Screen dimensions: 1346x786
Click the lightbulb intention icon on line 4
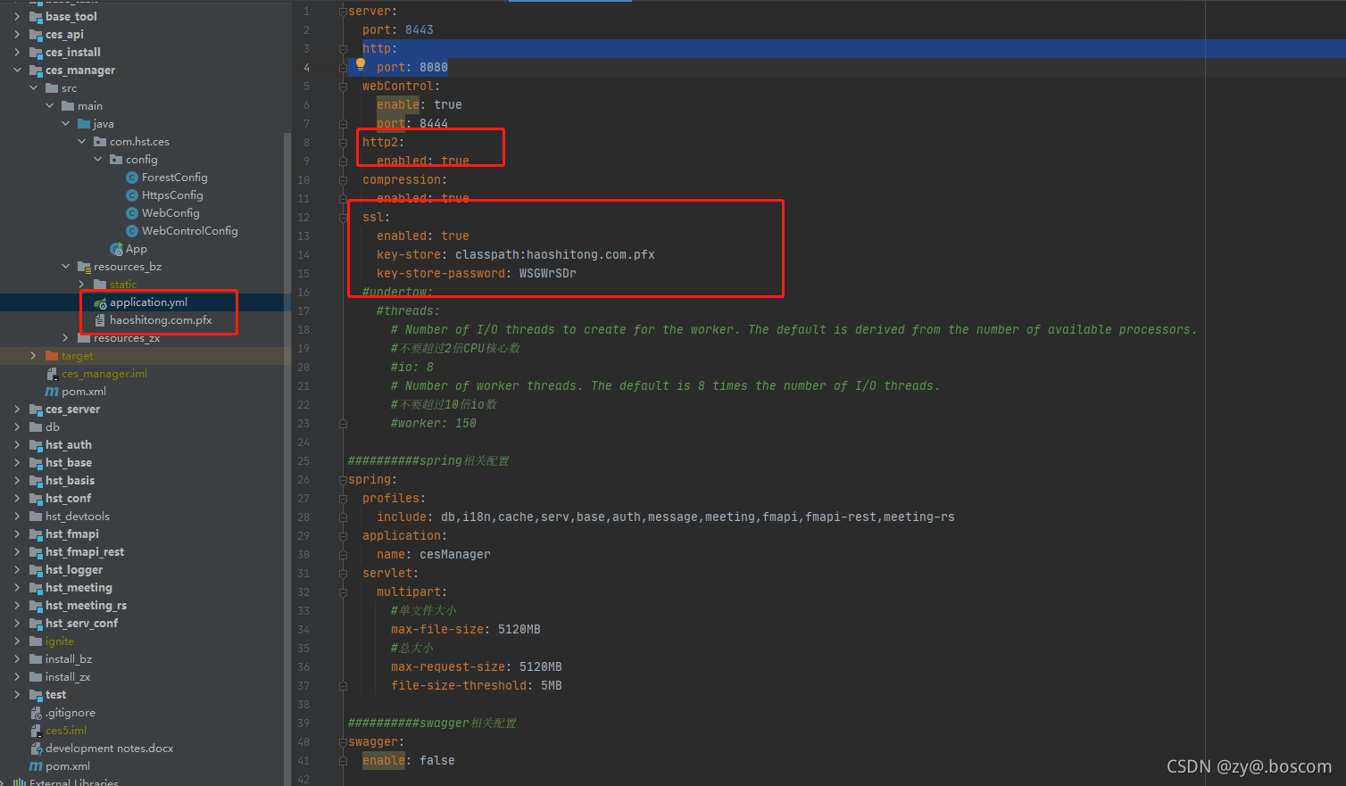pyautogui.click(x=361, y=64)
